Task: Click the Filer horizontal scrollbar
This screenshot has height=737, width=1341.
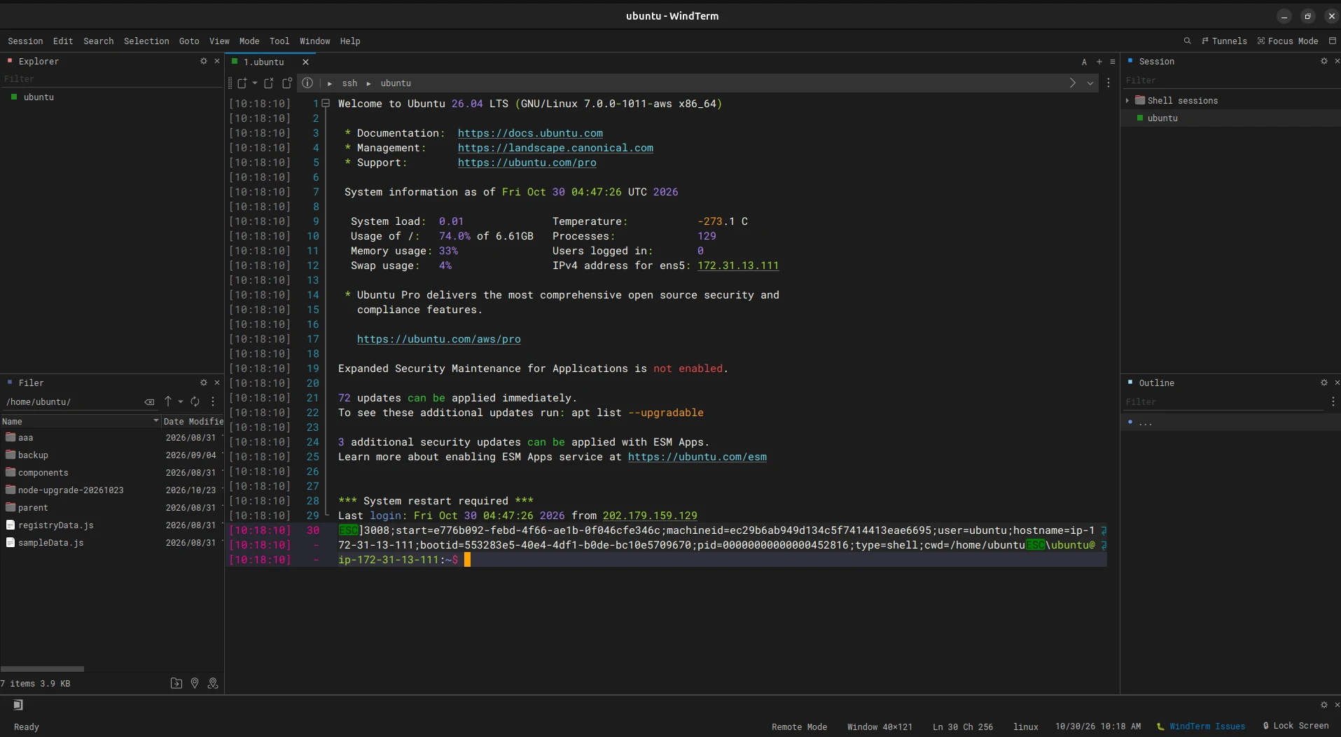Action: [42, 669]
